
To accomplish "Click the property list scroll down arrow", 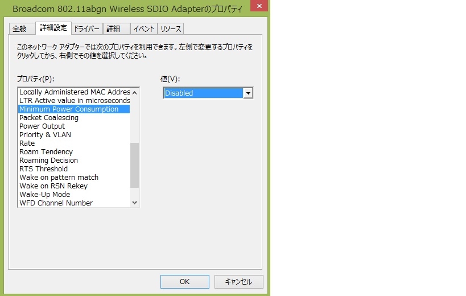I will click(x=135, y=203).
